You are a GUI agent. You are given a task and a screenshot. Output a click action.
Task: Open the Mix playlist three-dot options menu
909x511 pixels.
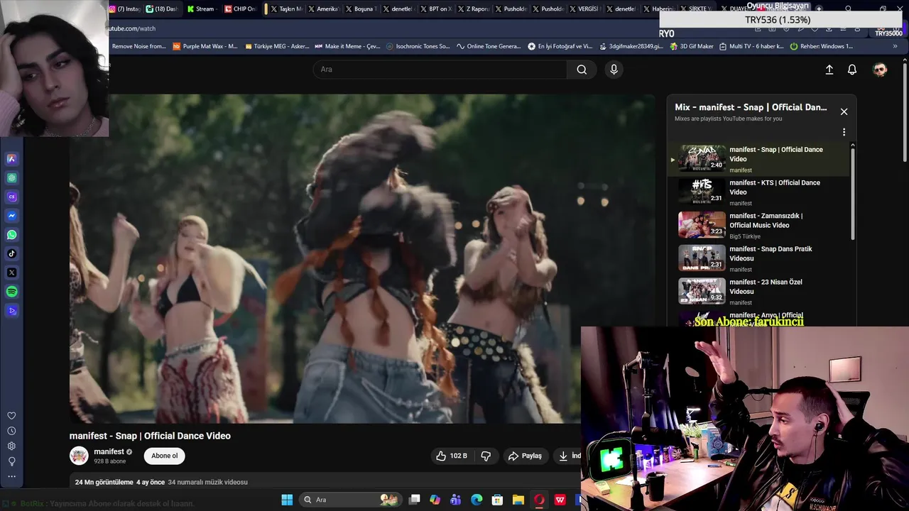tap(844, 132)
